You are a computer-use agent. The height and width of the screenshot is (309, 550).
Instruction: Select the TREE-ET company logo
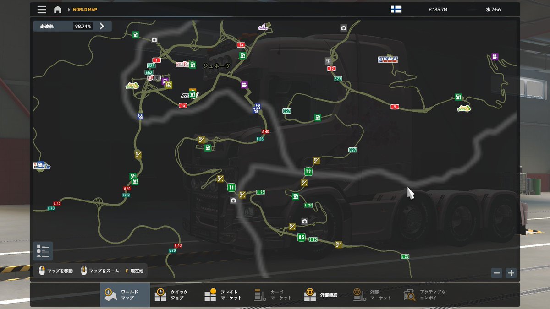click(388, 60)
